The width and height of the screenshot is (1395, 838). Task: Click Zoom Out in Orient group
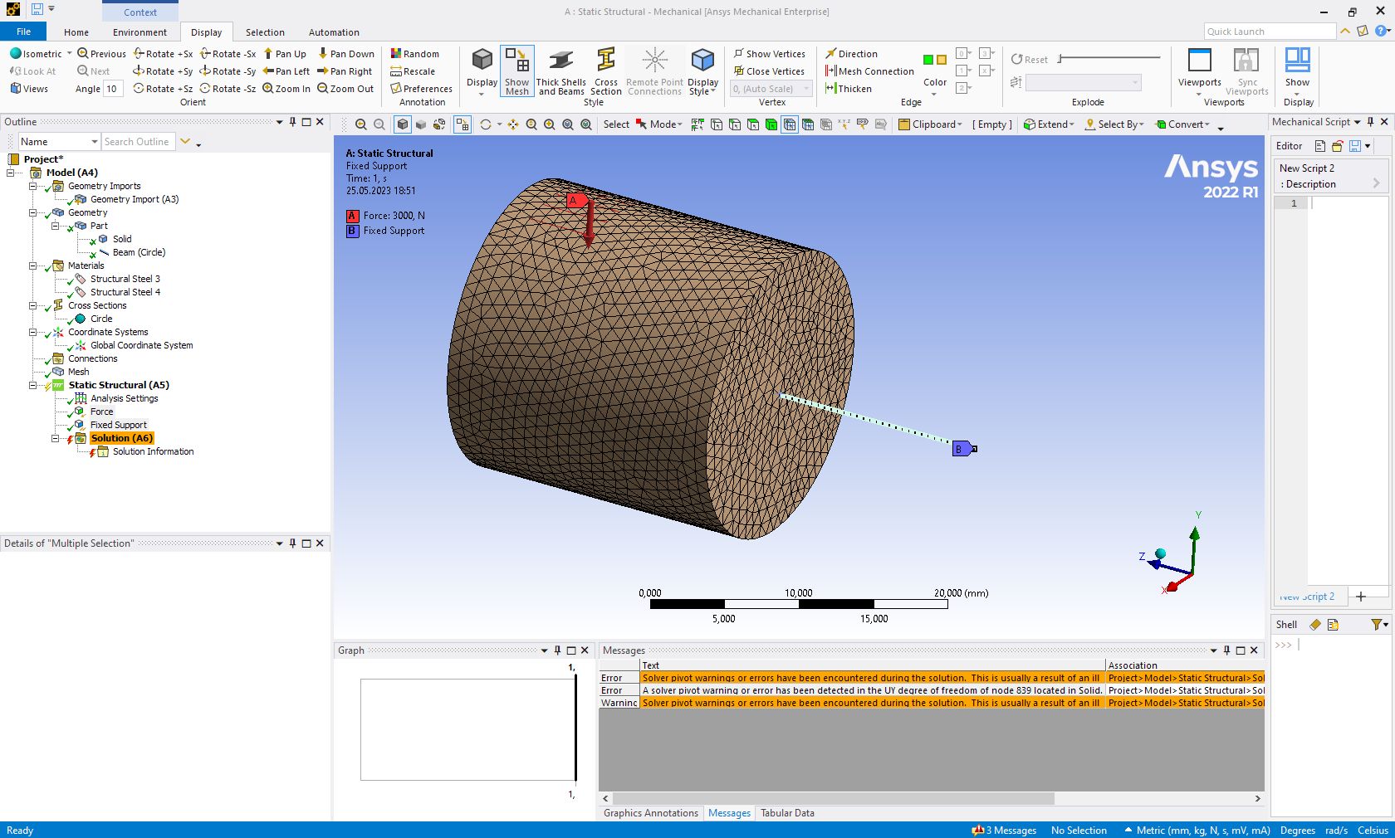(x=345, y=89)
